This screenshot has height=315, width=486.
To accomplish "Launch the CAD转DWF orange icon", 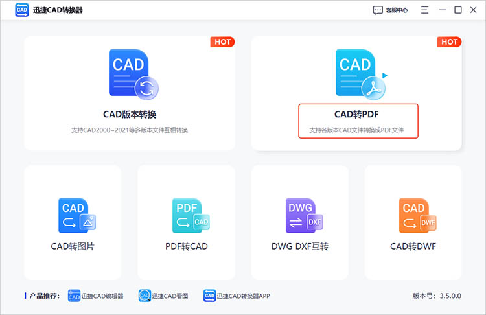I will click(x=417, y=215).
